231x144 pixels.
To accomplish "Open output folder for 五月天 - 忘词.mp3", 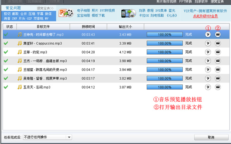I will coord(218,87).
